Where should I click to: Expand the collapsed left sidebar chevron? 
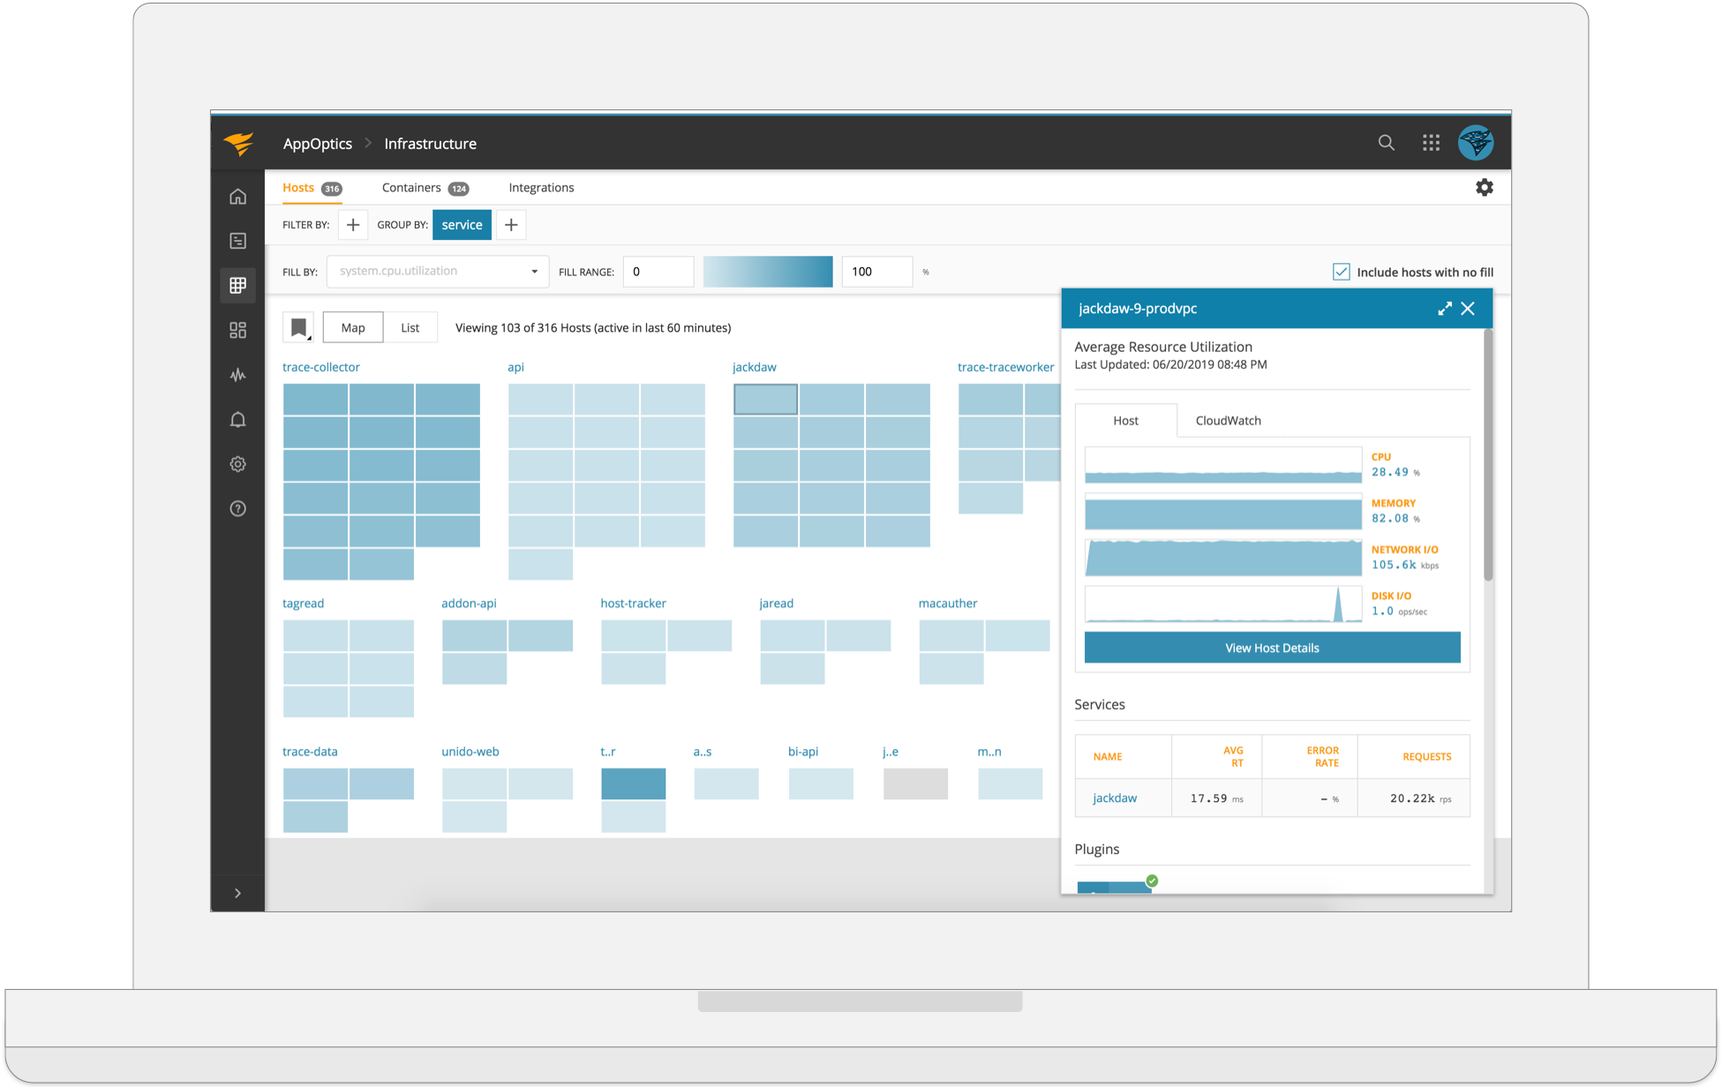pos(237,893)
